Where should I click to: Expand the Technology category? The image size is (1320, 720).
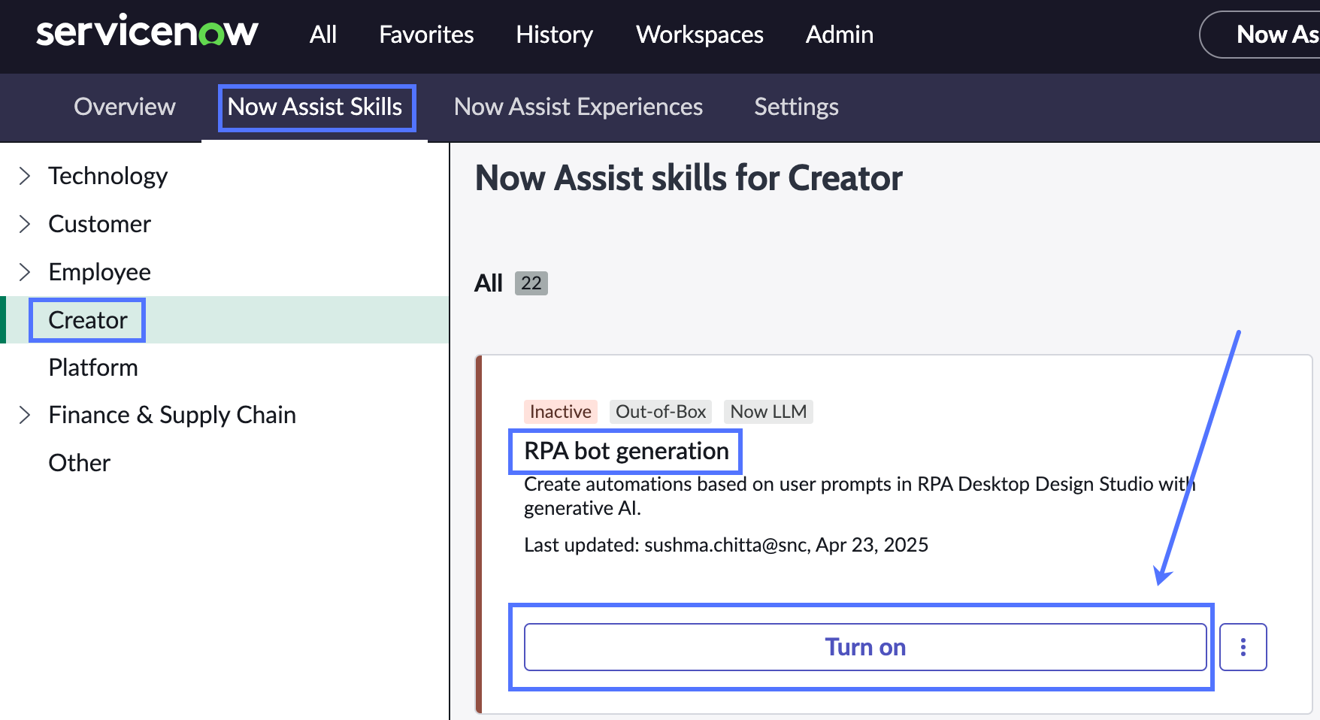pyautogui.click(x=25, y=176)
